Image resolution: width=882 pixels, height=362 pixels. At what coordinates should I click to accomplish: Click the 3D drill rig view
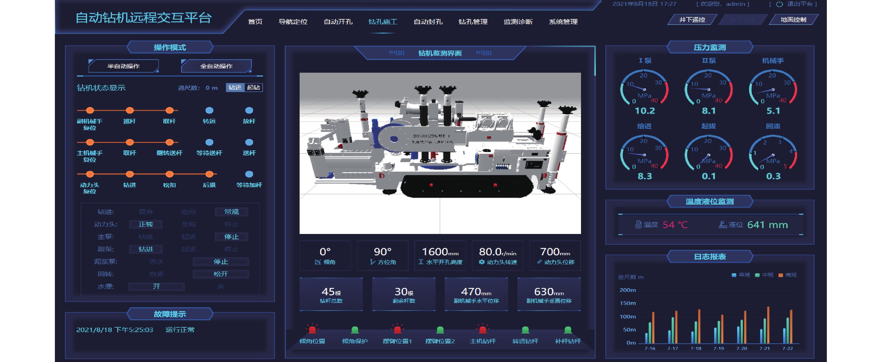(x=440, y=153)
